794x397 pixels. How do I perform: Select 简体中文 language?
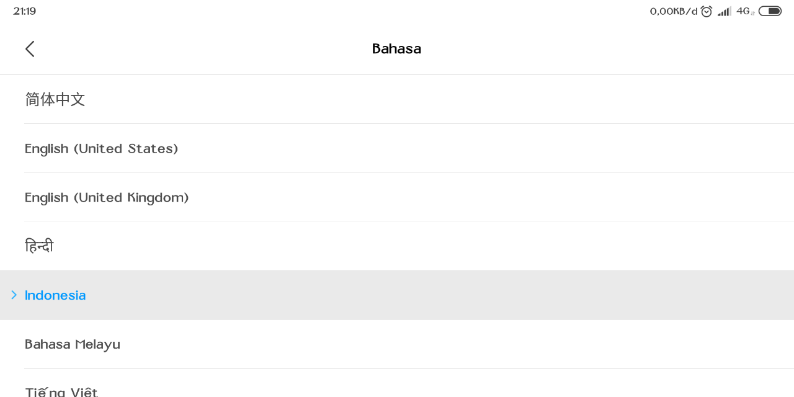pos(397,99)
